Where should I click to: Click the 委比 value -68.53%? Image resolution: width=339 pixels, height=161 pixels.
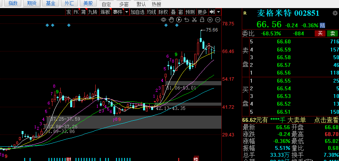tap(271, 34)
